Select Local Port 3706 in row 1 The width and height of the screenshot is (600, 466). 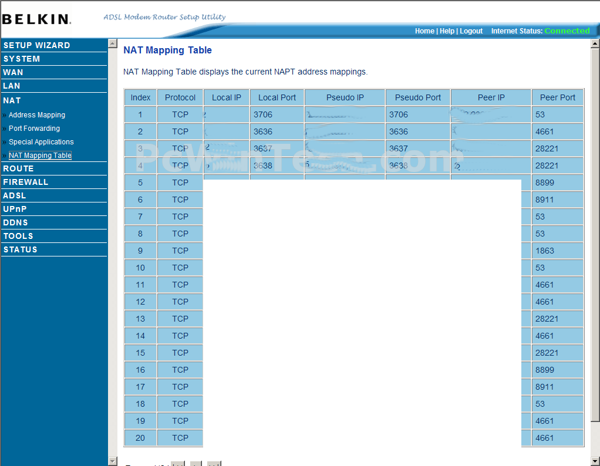click(277, 114)
